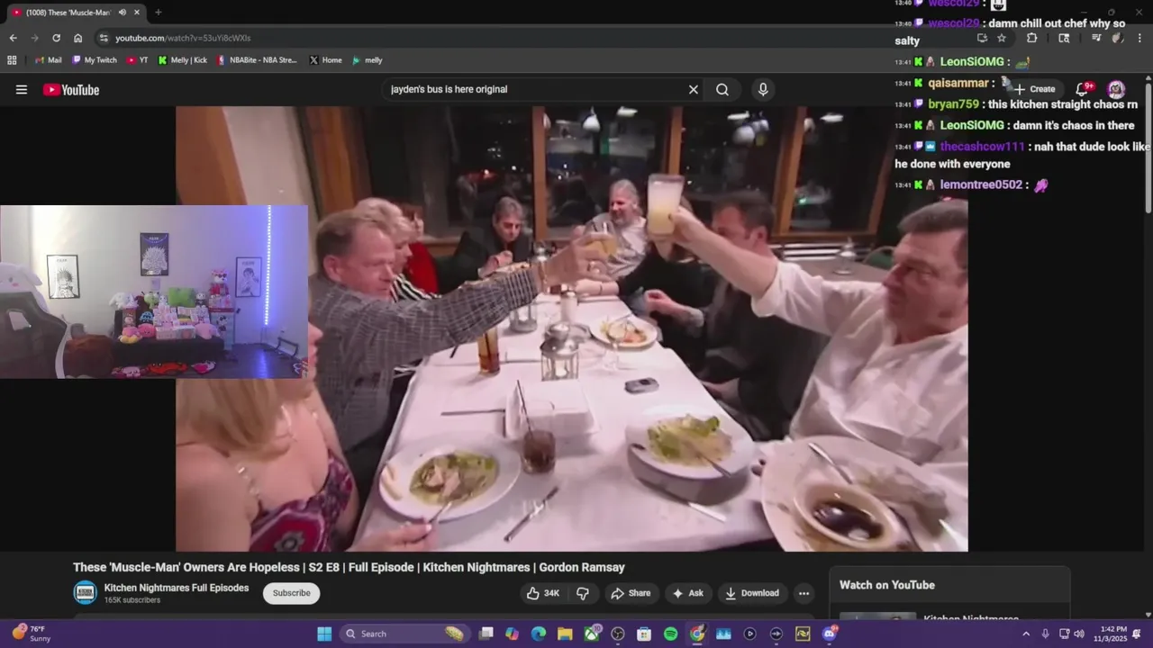This screenshot has width=1153, height=648.
Task: Open the My Twitch bookmark
Action: (94, 60)
